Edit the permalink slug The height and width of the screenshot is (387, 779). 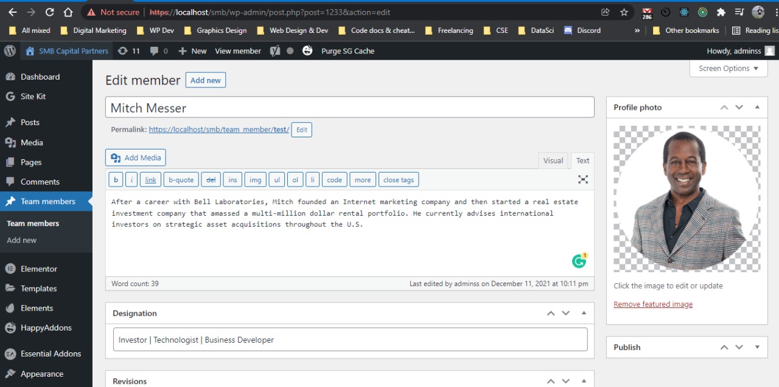pyautogui.click(x=301, y=129)
